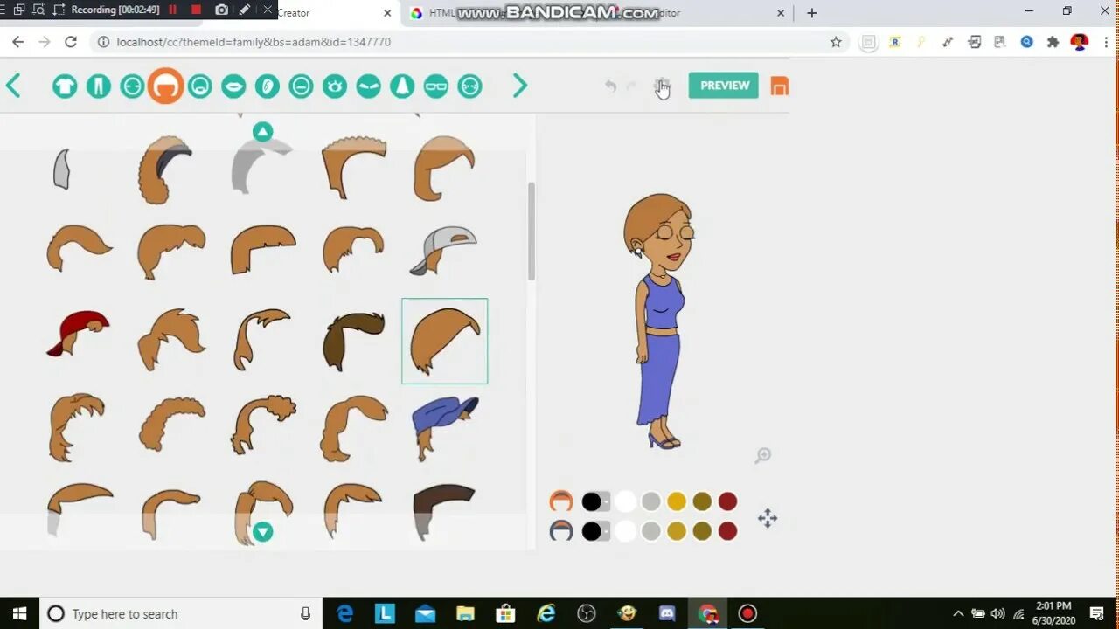The width and height of the screenshot is (1119, 629).
Task: Select the pants category icon
Action: tap(97, 86)
